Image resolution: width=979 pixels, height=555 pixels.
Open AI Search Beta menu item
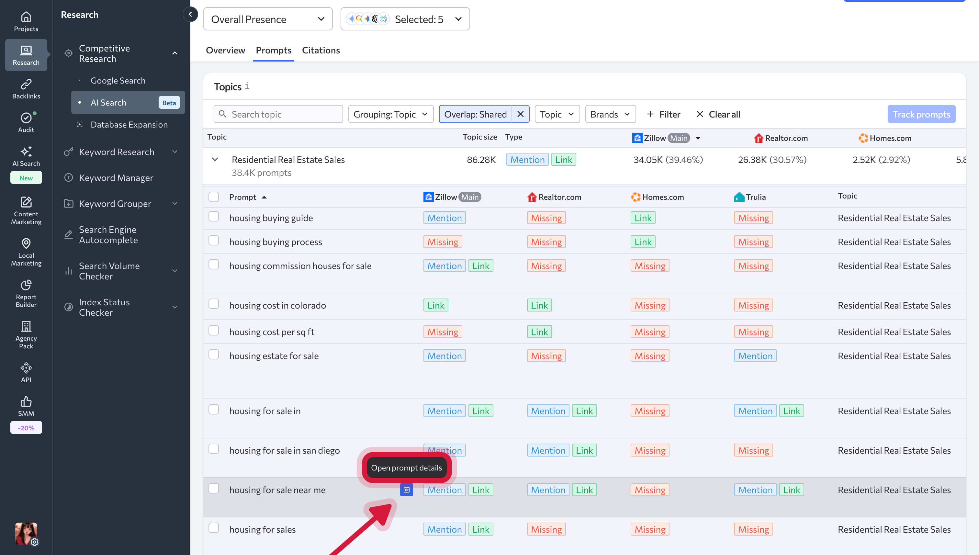tap(128, 102)
